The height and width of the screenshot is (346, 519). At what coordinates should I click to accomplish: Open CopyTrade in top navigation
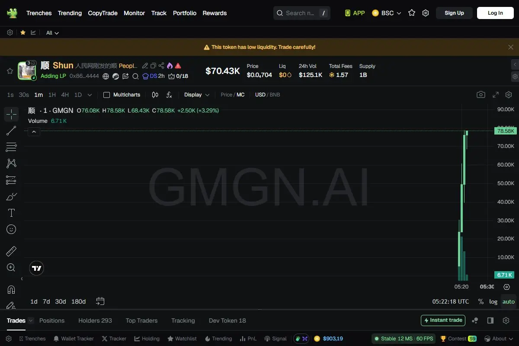(103, 13)
